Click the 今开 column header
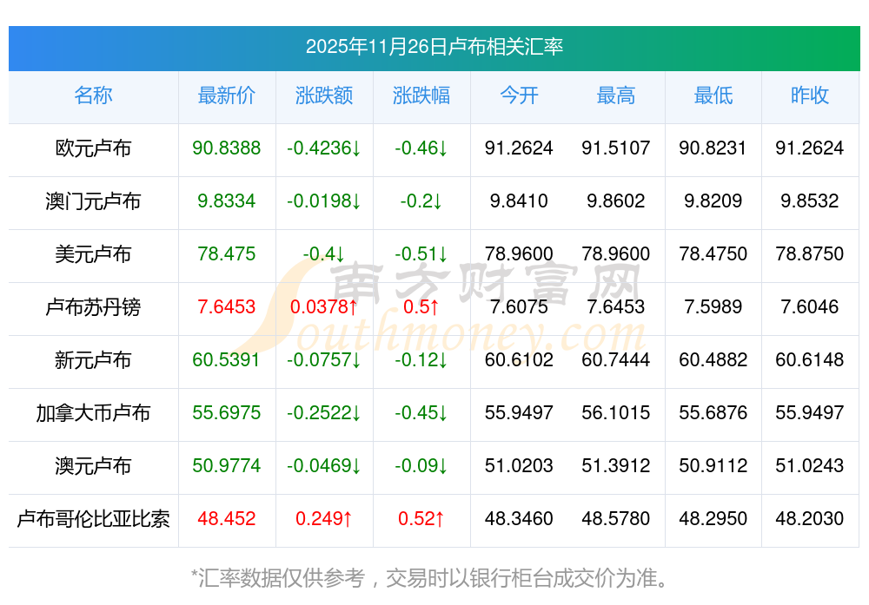Viewport: 869px width, 605px height. click(519, 95)
